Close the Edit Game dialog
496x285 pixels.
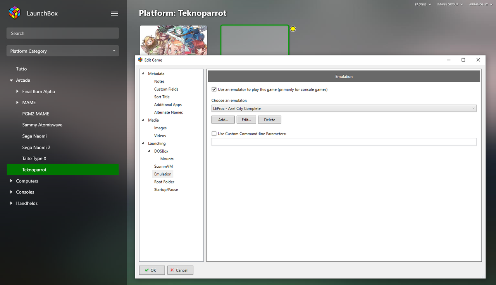pyautogui.click(x=478, y=60)
